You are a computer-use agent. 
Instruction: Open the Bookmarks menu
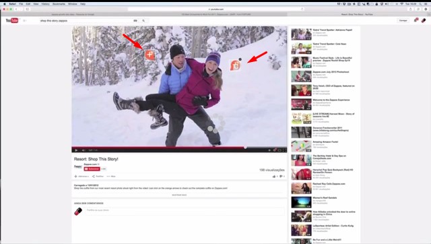pyautogui.click(x=59, y=4)
